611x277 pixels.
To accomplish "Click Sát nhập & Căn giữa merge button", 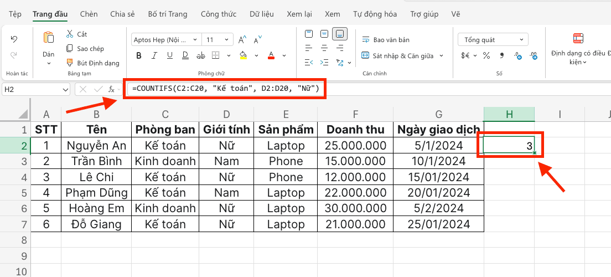I will (x=397, y=56).
